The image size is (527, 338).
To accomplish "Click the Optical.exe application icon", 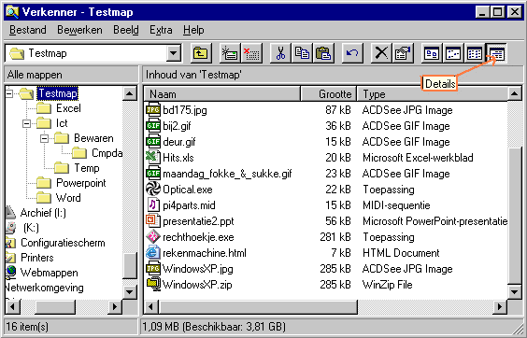I will (153, 190).
